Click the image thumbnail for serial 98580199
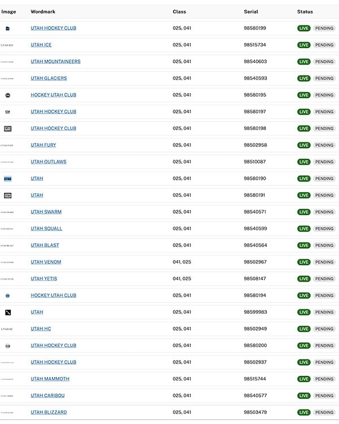 7,28
